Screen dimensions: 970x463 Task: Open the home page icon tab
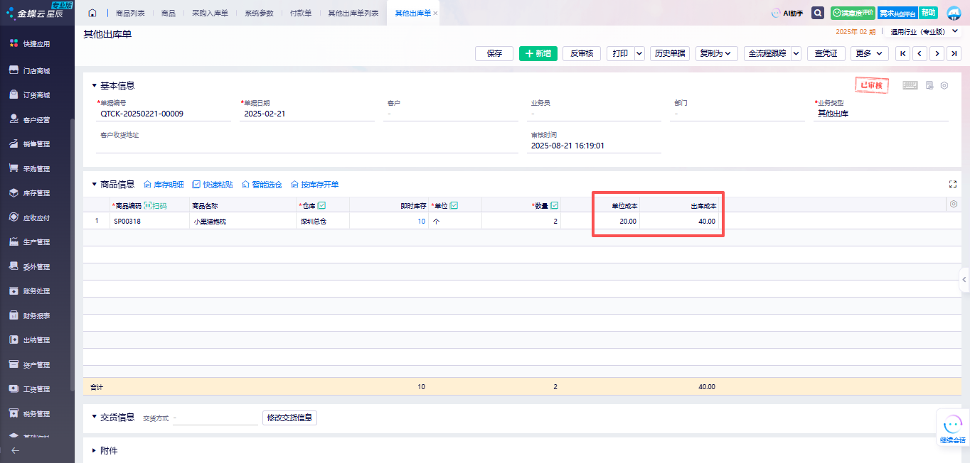[92, 13]
